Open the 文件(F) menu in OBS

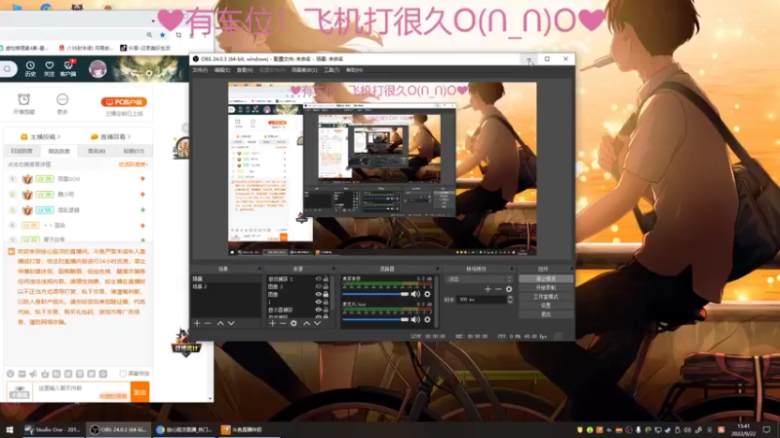(200, 70)
